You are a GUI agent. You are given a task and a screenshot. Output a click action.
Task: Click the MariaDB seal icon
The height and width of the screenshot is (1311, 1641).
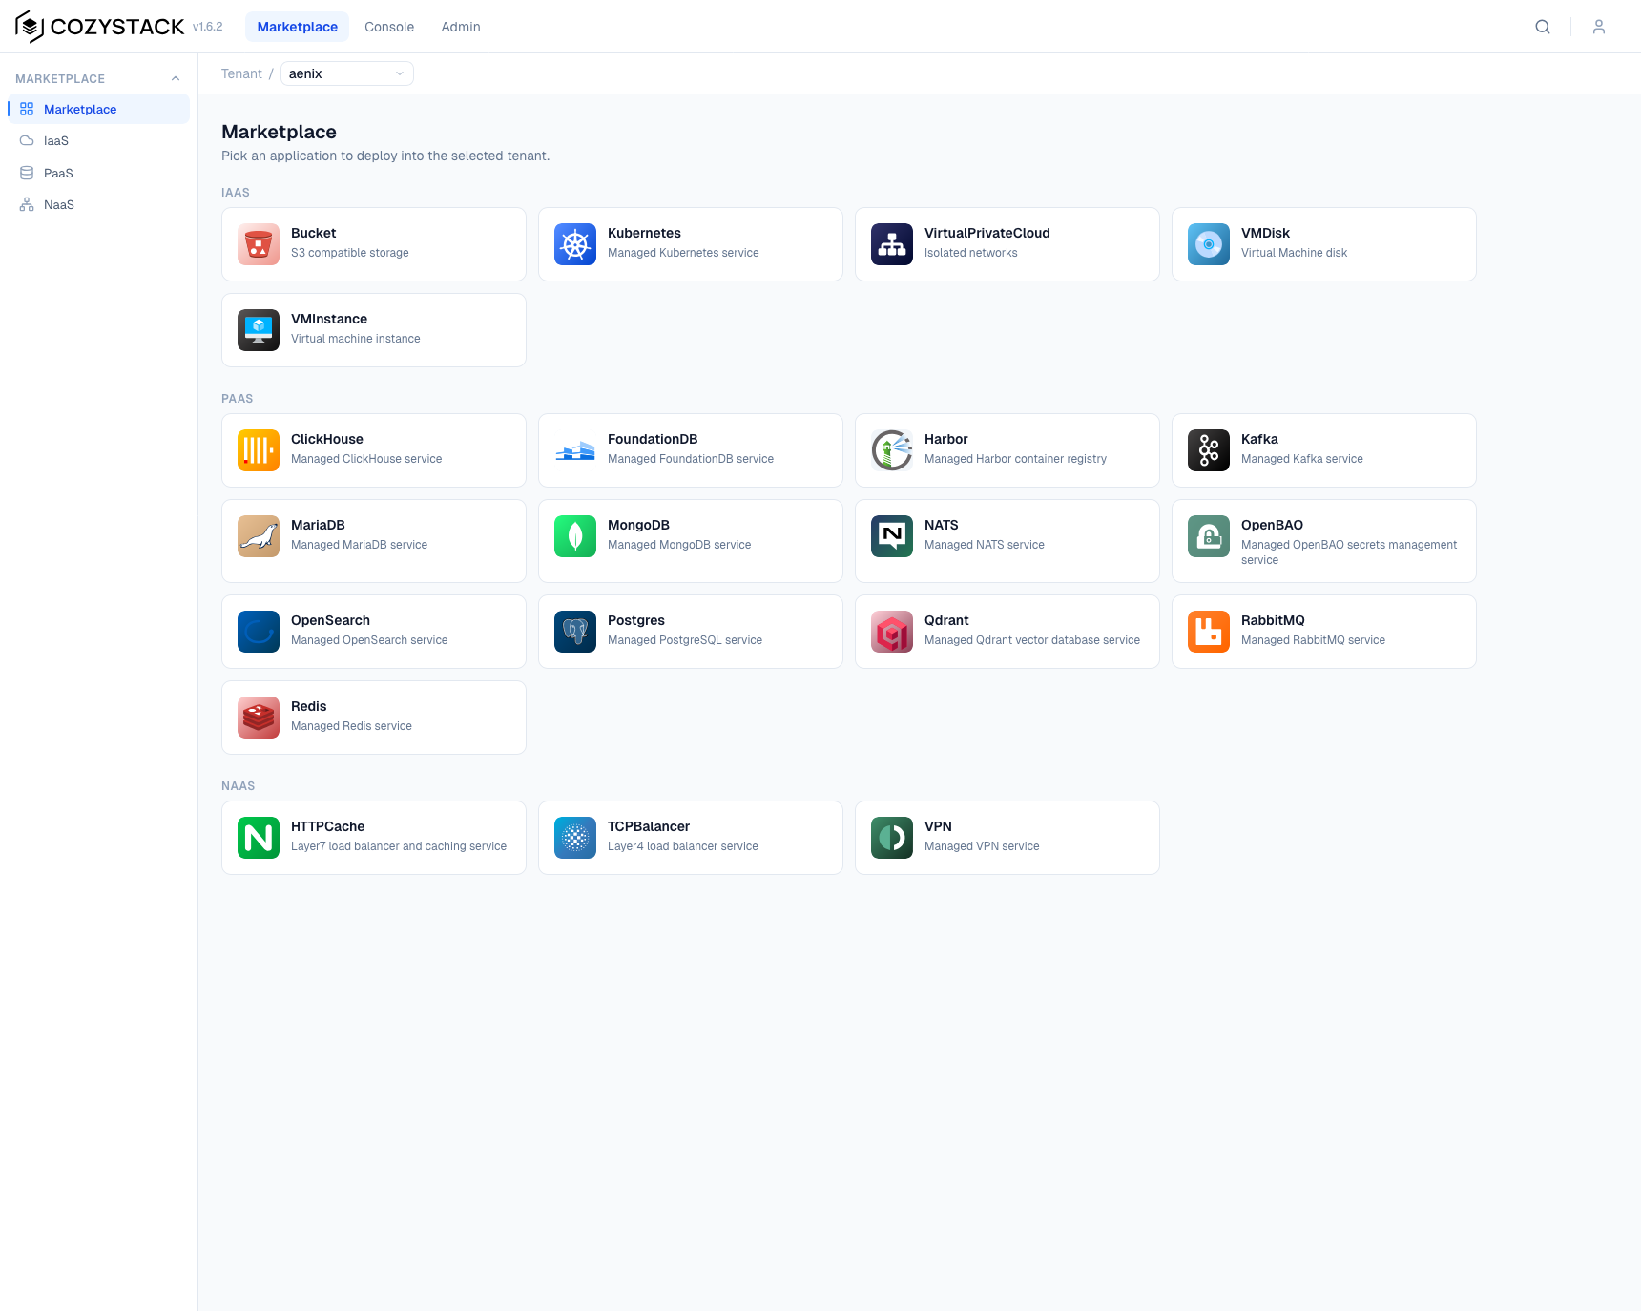pos(259,536)
